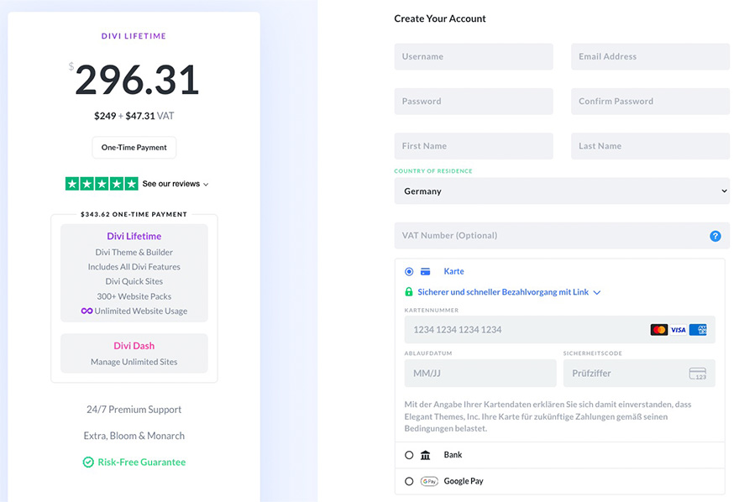Click the Divi Dash plan card
The width and height of the screenshot is (739, 502).
click(x=134, y=353)
